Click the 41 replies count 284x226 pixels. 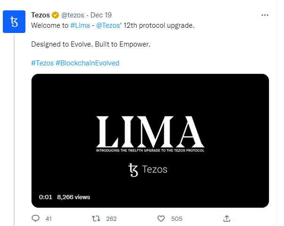[49, 219]
